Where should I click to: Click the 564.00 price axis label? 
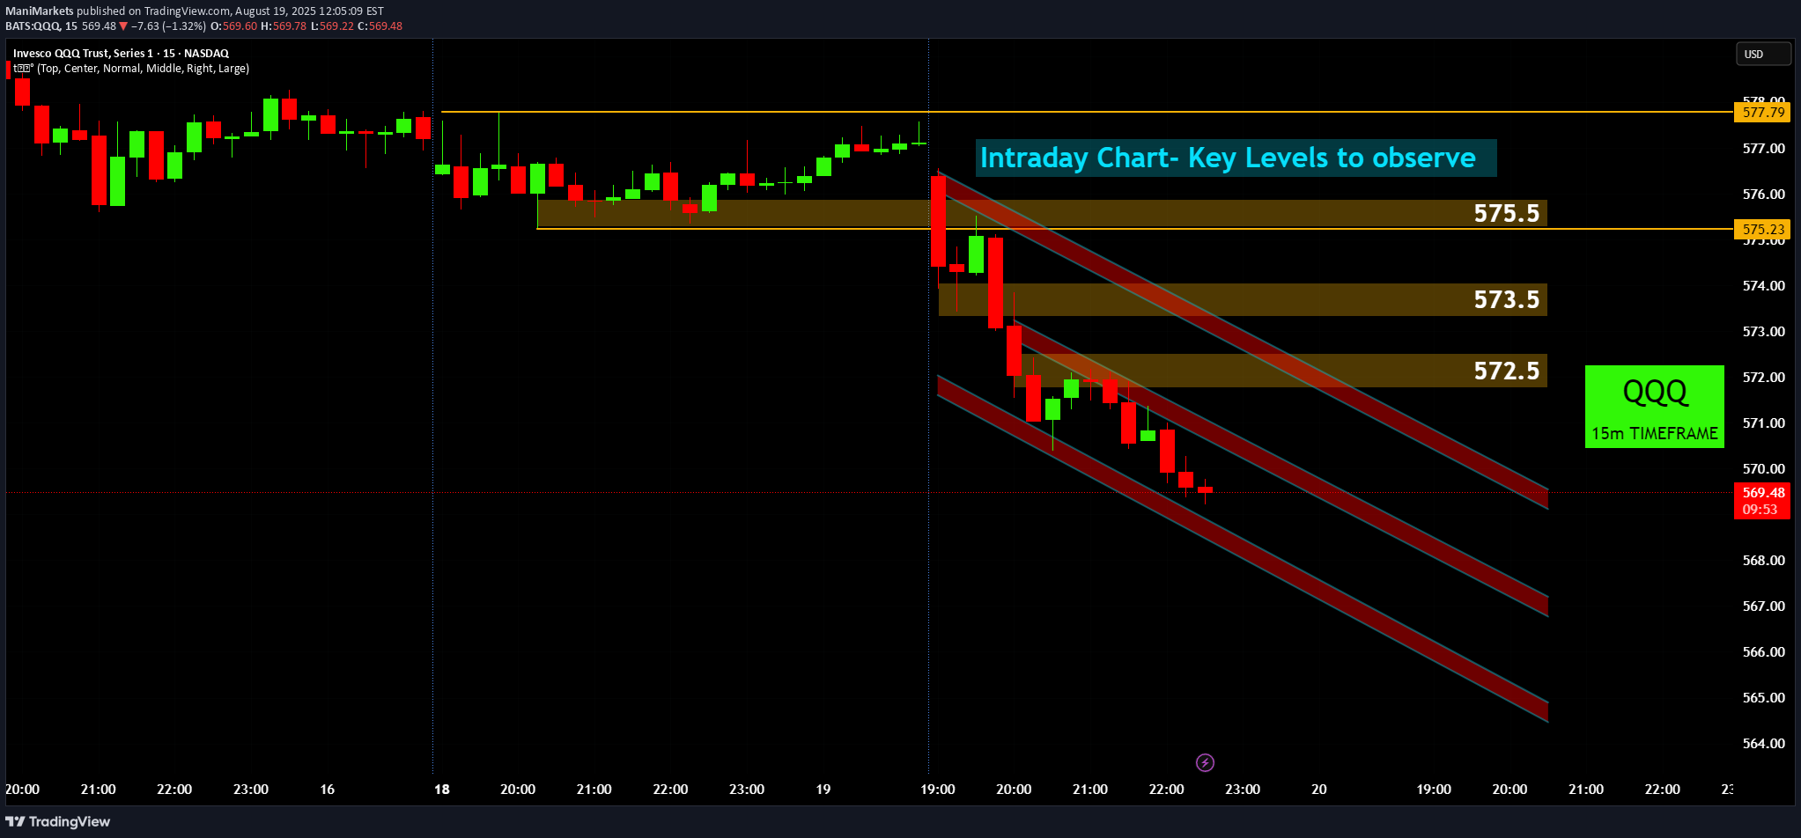click(x=1763, y=744)
